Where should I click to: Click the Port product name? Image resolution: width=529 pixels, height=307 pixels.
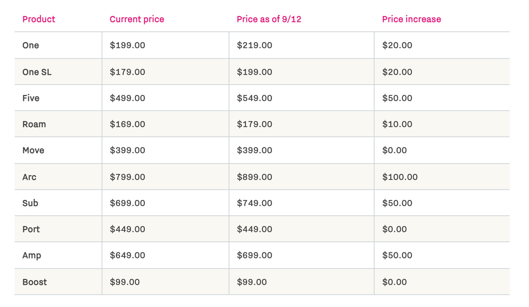point(31,229)
